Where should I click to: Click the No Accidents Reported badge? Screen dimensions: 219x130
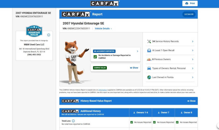point(104,51)
